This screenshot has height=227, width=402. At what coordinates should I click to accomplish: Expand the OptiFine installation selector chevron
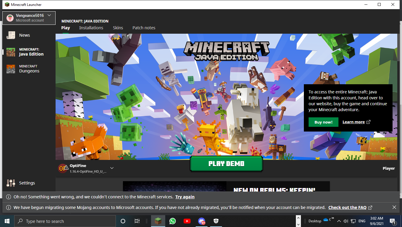(x=112, y=168)
